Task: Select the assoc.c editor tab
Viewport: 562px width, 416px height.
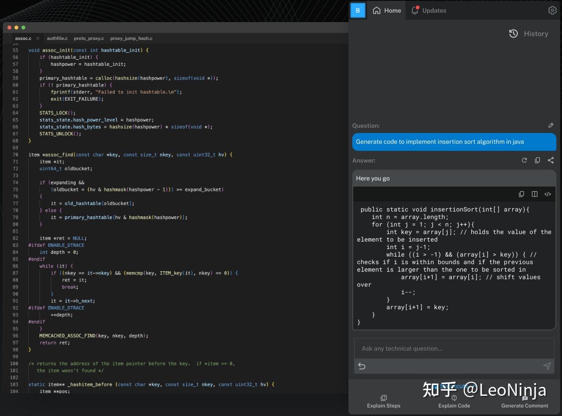Action: (x=24, y=39)
